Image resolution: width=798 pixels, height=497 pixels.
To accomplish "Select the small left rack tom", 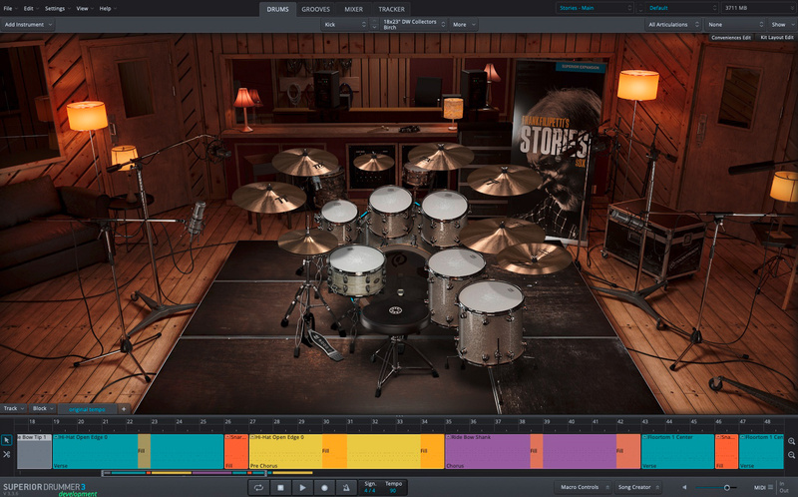I will pos(339,219).
